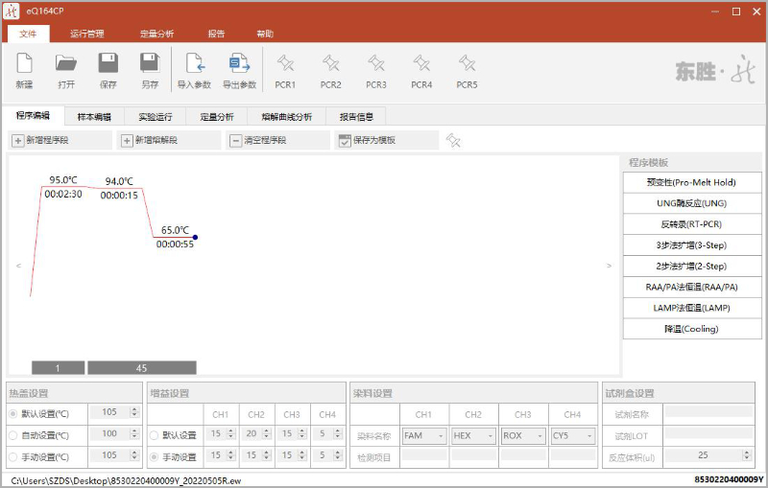Switch to the 熔解曲线分析 tab
This screenshot has height=488, width=768.
(286, 117)
